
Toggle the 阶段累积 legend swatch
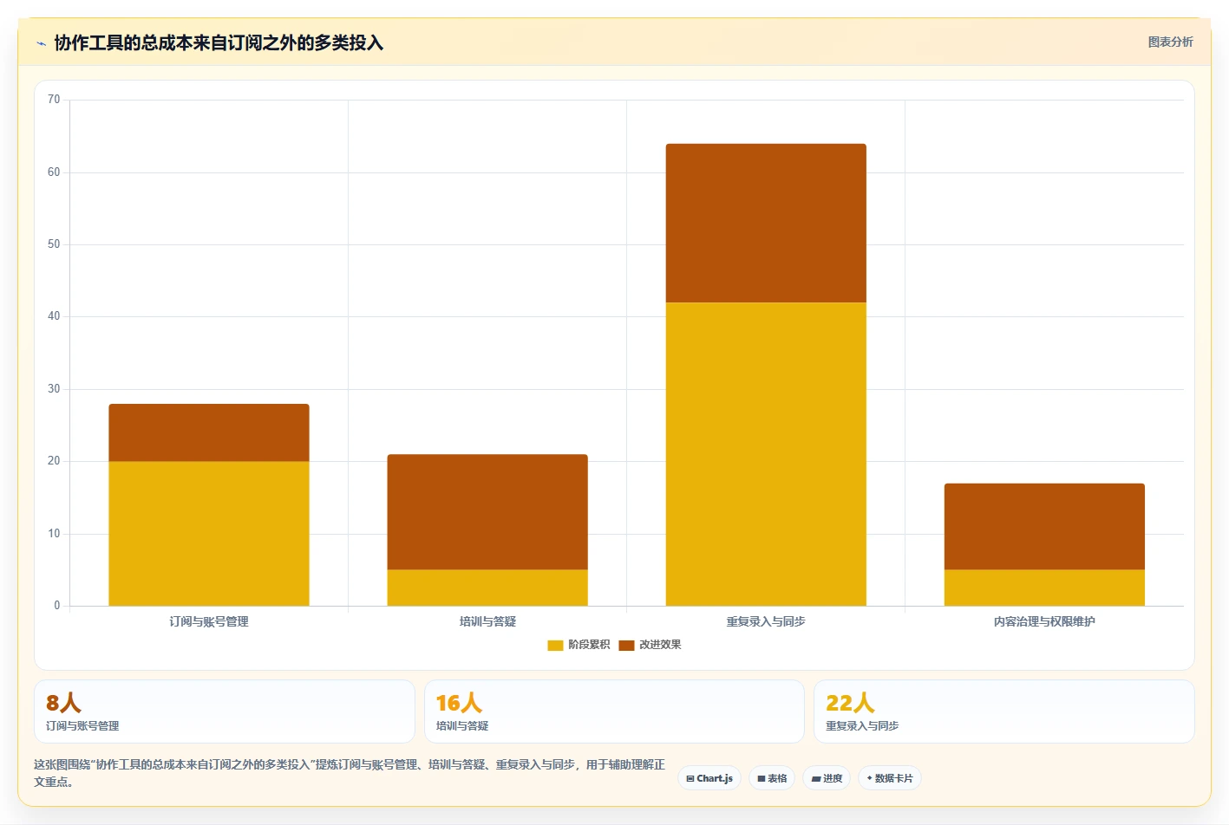tap(555, 645)
